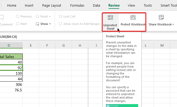Jump to the Next comment
Image resolution: width=177 pixels, height=107 pixels.
click(18, 24)
